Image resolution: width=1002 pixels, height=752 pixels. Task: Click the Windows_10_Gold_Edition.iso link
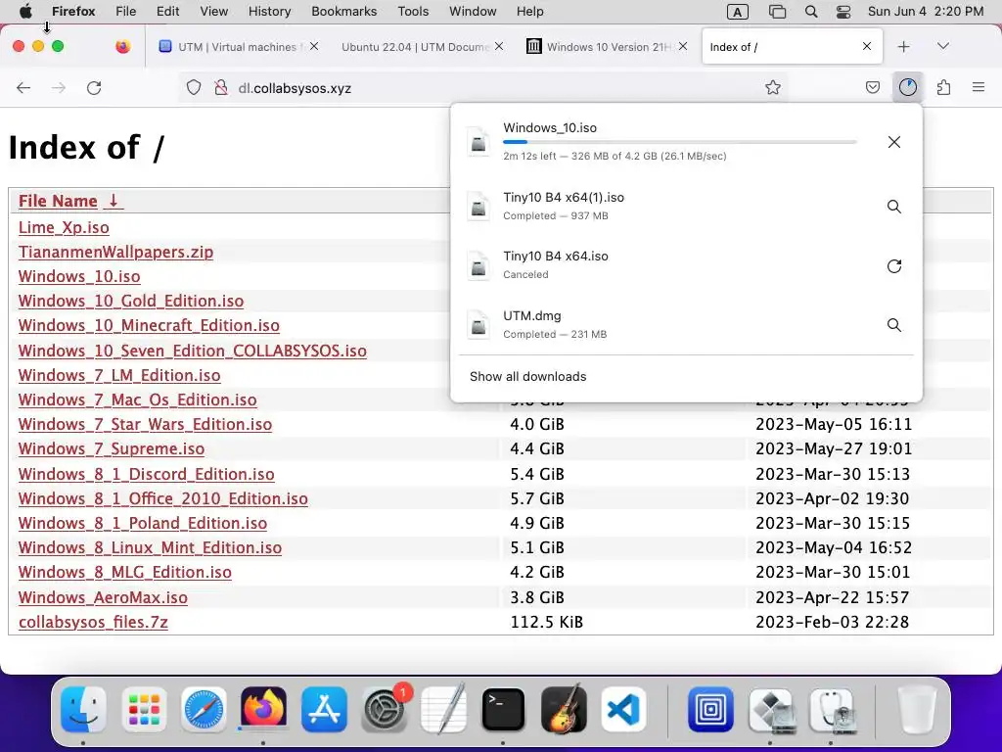131,302
